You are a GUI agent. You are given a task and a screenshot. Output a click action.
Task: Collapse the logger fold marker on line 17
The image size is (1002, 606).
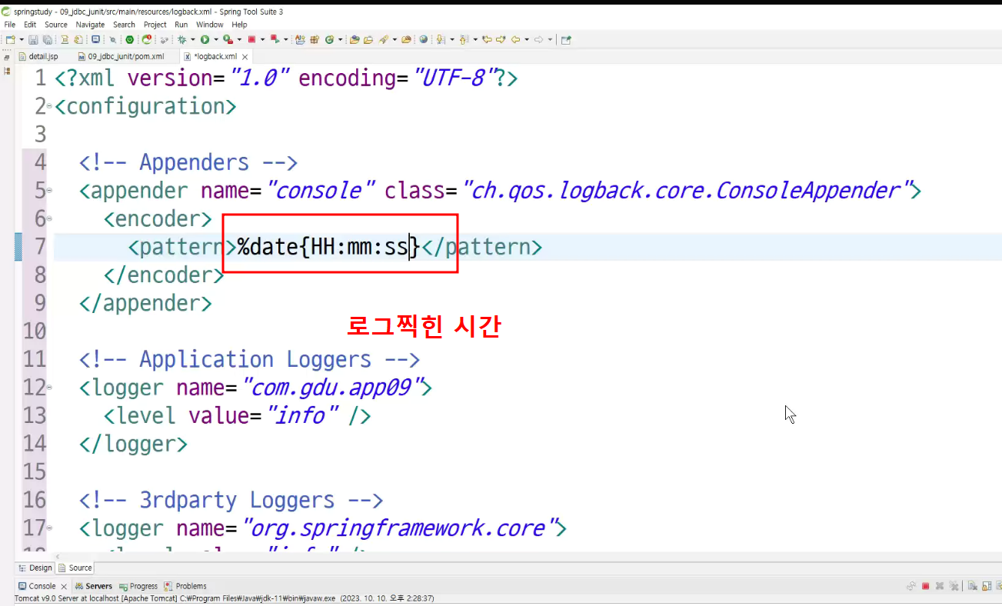coord(50,528)
